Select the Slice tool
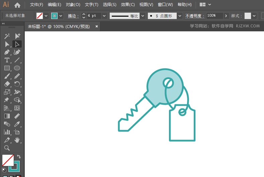 (x=7, y=140)
